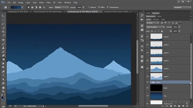Viewport: 193px width, 108px height.
Task: Select the Clone Stamp tool
Action: pyautogui.click(x=3, y=48)
